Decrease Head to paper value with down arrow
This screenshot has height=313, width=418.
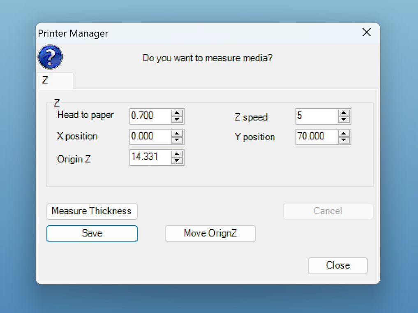(x=177, y=120)
